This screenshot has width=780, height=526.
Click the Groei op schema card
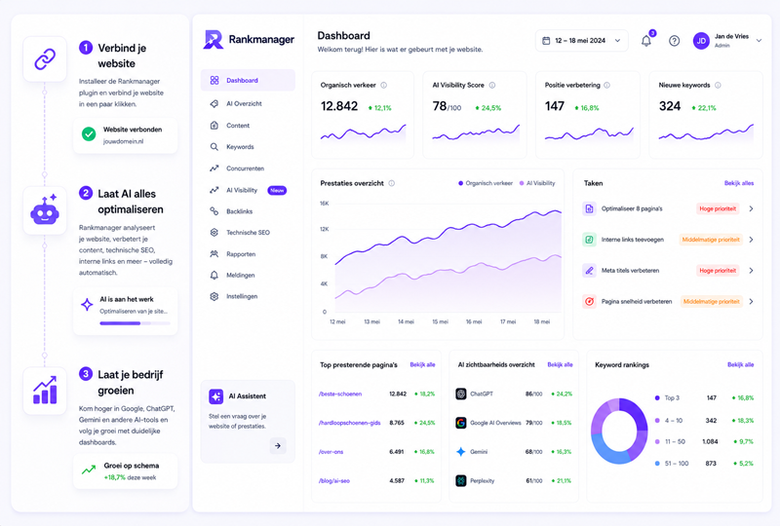click(126, 470)
